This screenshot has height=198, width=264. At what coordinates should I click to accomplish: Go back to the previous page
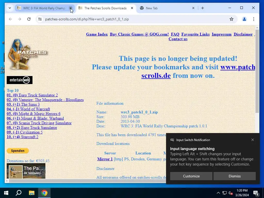10,19
